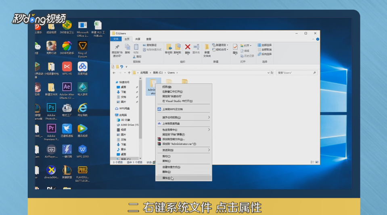
Task: Collapse the ribbon with the caret arrow
Action: pyautogui.click(x=313, y=39)
